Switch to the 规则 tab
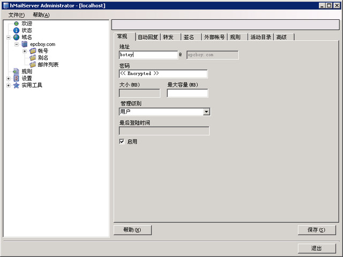 (238, 37)
